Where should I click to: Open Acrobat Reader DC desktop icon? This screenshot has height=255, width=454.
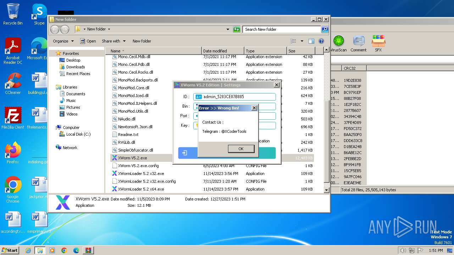coord(13,51)
